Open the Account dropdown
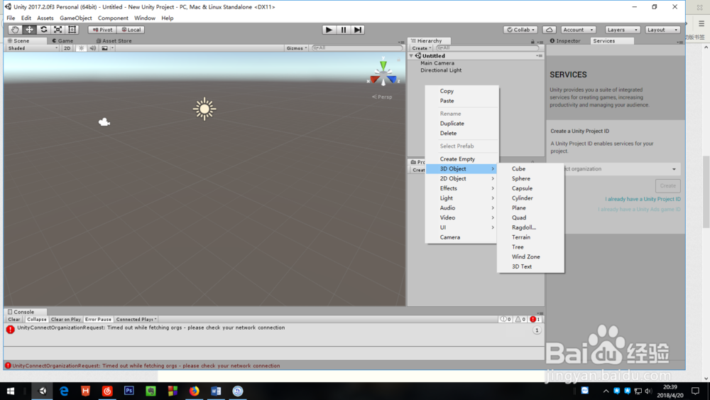The width and height of the screenshot is (710, 400). point(578,29)
